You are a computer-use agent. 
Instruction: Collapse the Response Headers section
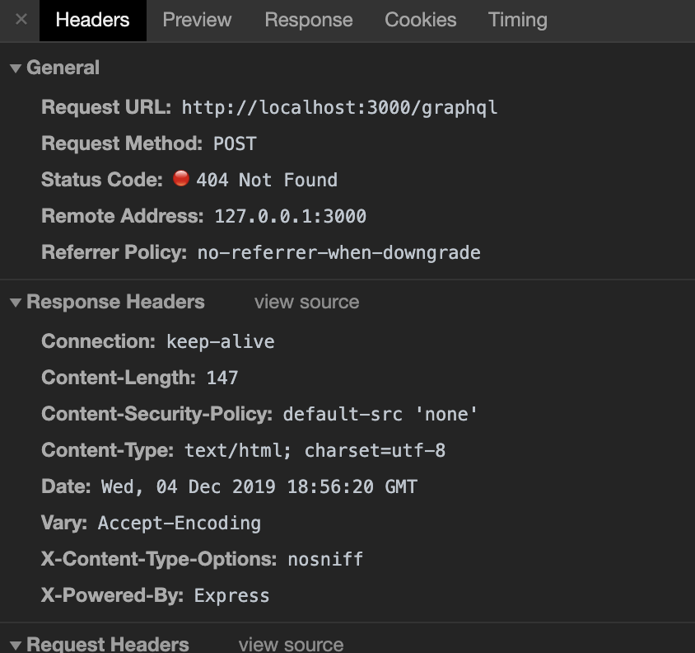[16, 303]
